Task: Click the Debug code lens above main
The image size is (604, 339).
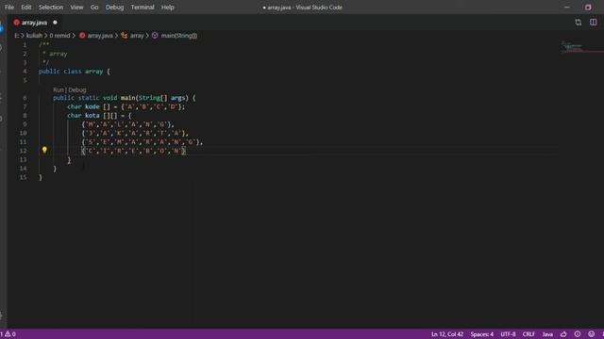Action: (77, 89)
